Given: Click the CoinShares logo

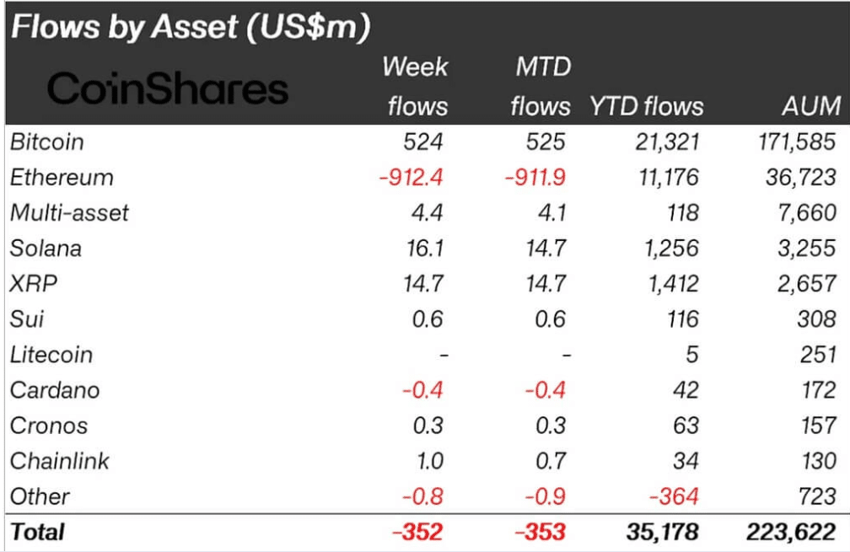Looking at the screenshot, I should tap(167, 88).
